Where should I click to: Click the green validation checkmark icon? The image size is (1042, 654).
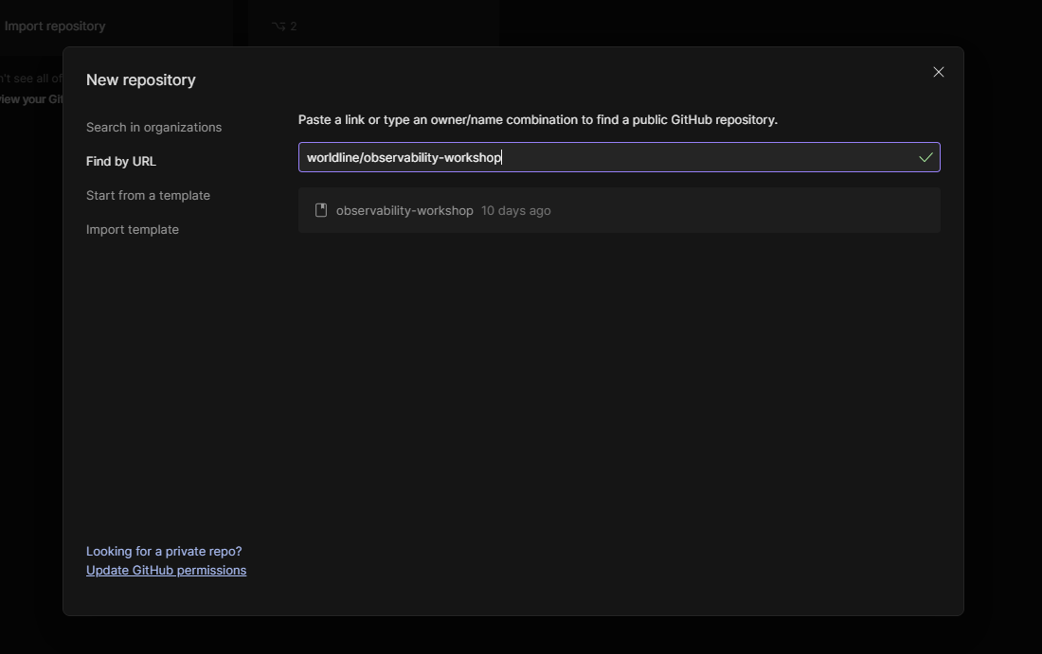pos(925,157)
